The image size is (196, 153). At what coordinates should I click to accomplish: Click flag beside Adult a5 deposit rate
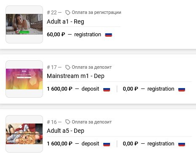pos(107,144)
